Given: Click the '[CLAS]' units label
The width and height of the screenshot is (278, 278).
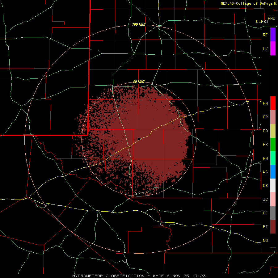Looking at the screenshot, I should [x=261, y=21].
